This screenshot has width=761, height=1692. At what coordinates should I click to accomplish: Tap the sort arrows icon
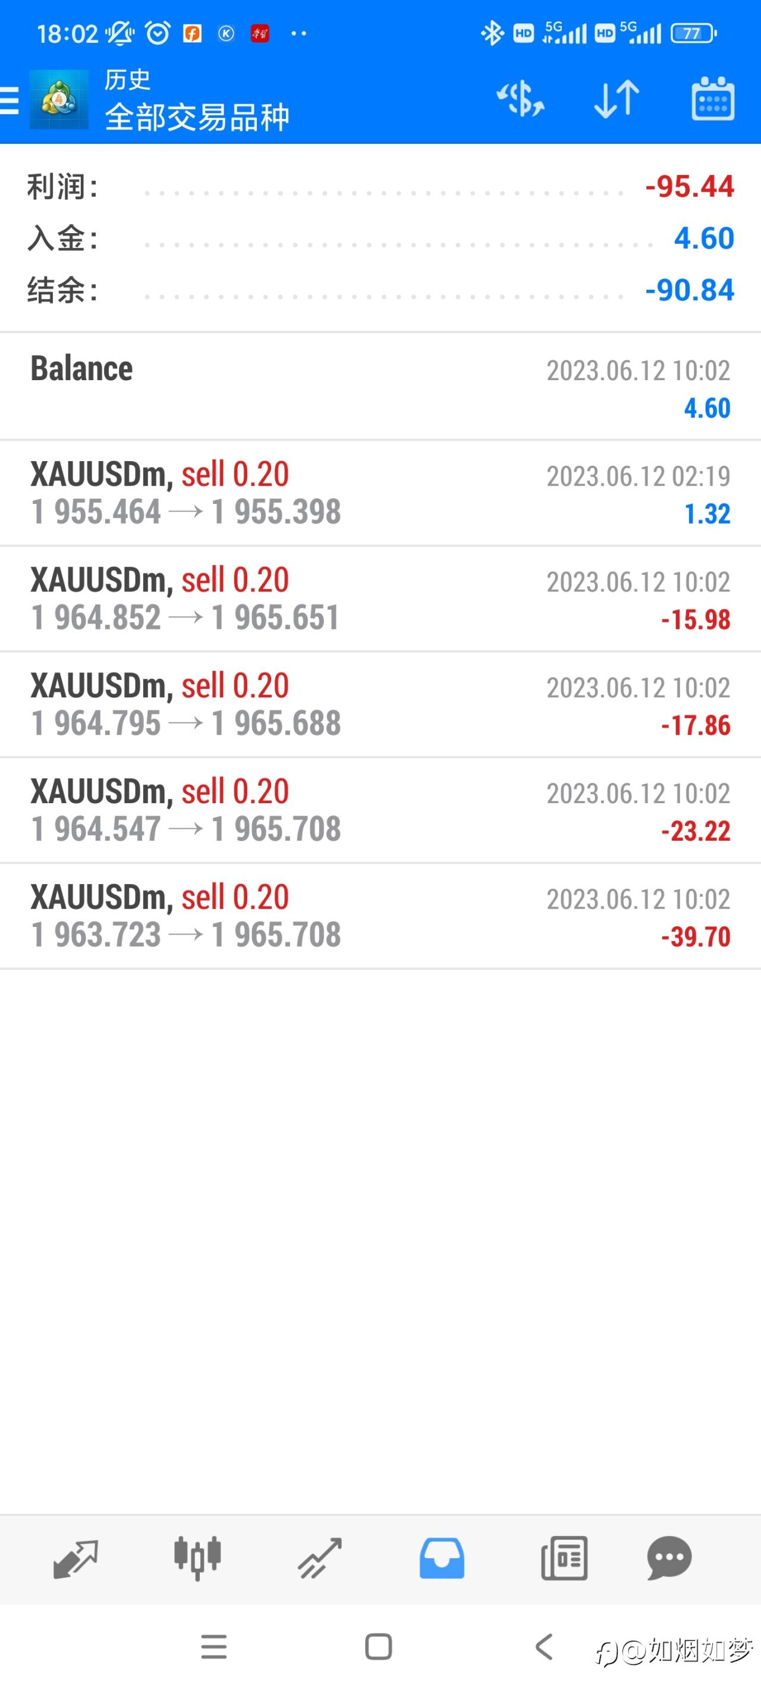coord(617,99)
